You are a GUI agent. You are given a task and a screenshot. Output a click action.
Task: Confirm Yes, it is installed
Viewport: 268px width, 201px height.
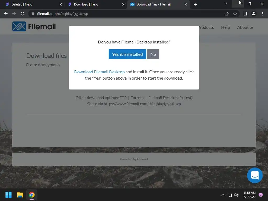pos(127,54)
